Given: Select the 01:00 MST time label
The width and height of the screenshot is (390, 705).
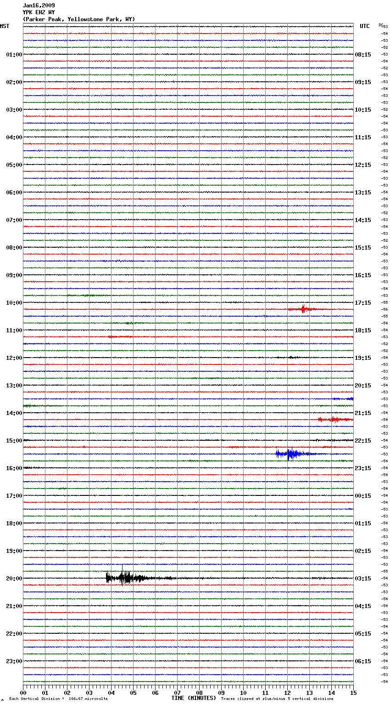Looking at the screenshot, I should tap(14, 55).
